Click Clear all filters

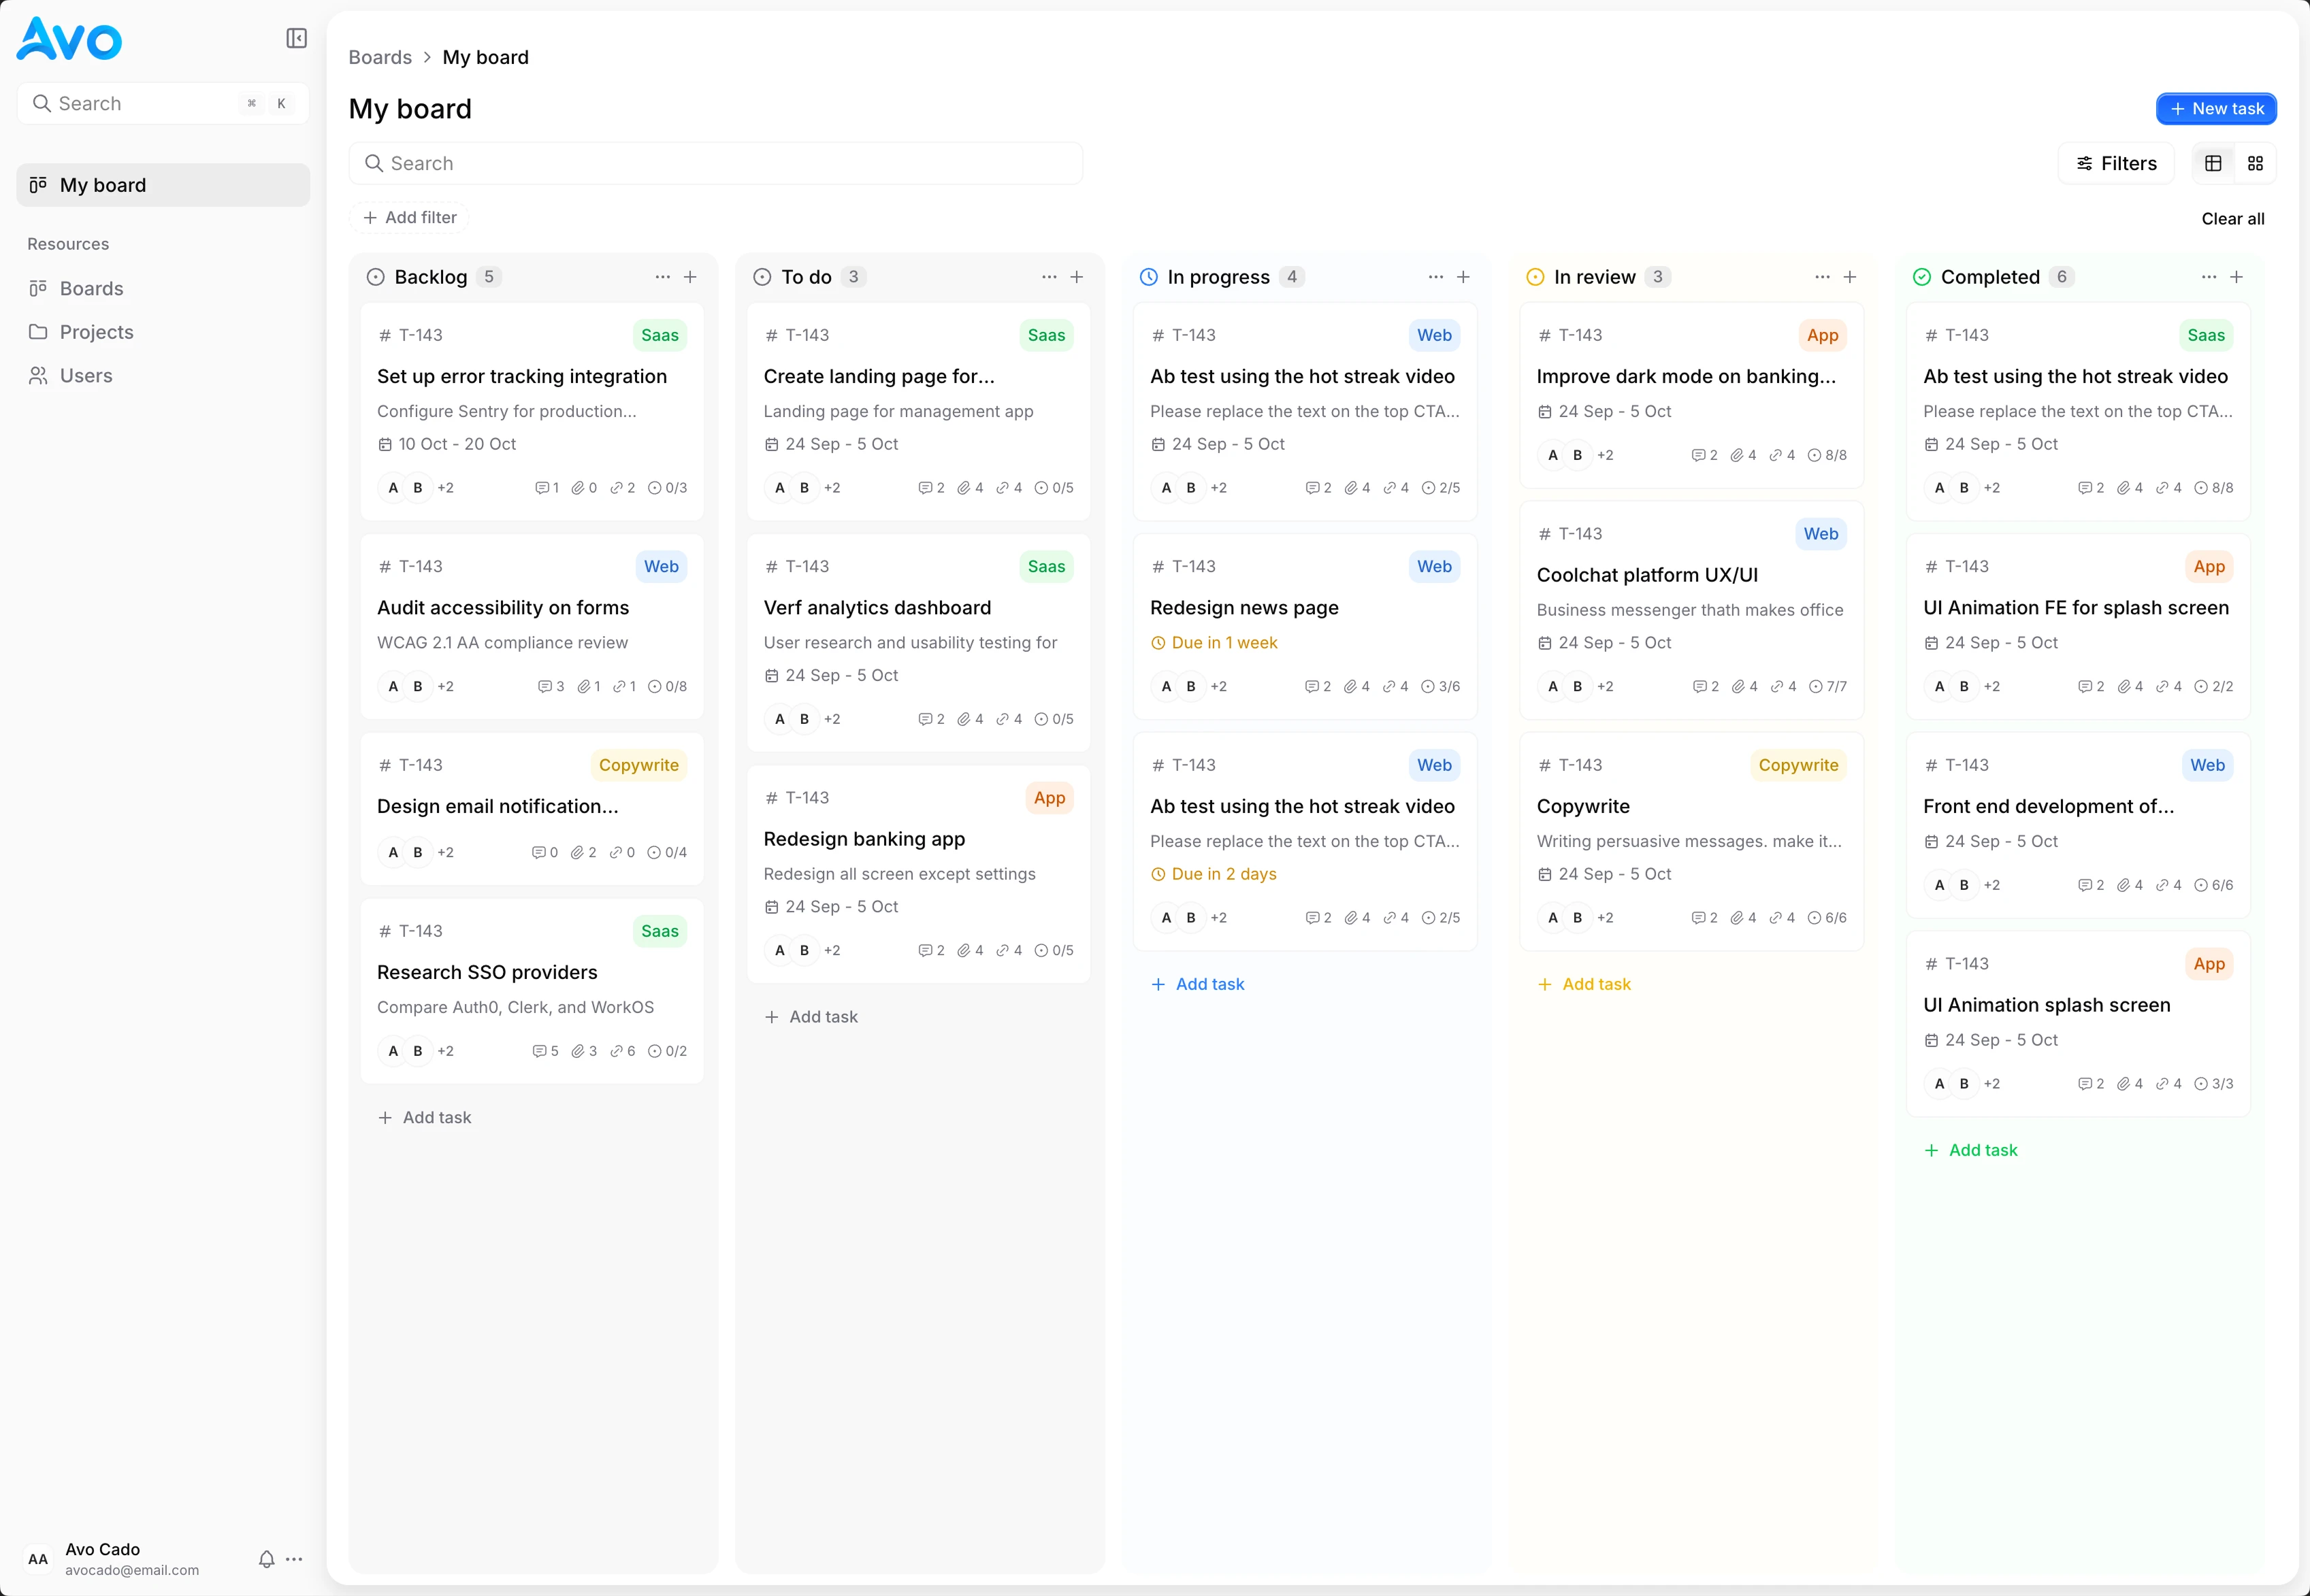[2233, 219]
